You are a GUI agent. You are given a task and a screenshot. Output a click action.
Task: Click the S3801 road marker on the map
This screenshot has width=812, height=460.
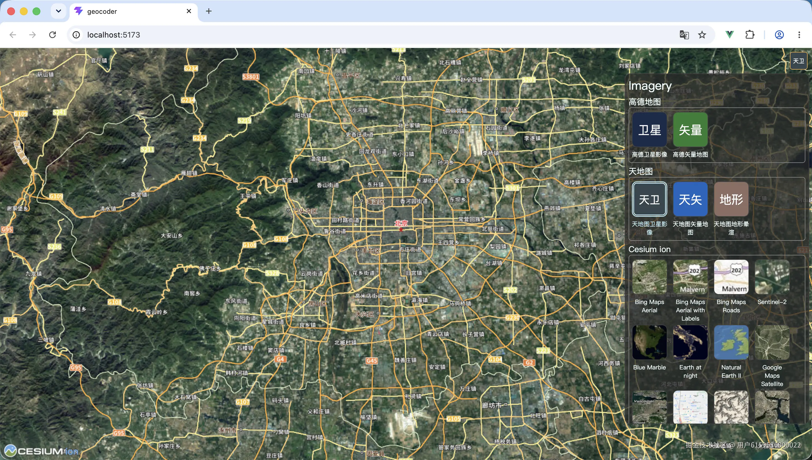pos(251,76)
